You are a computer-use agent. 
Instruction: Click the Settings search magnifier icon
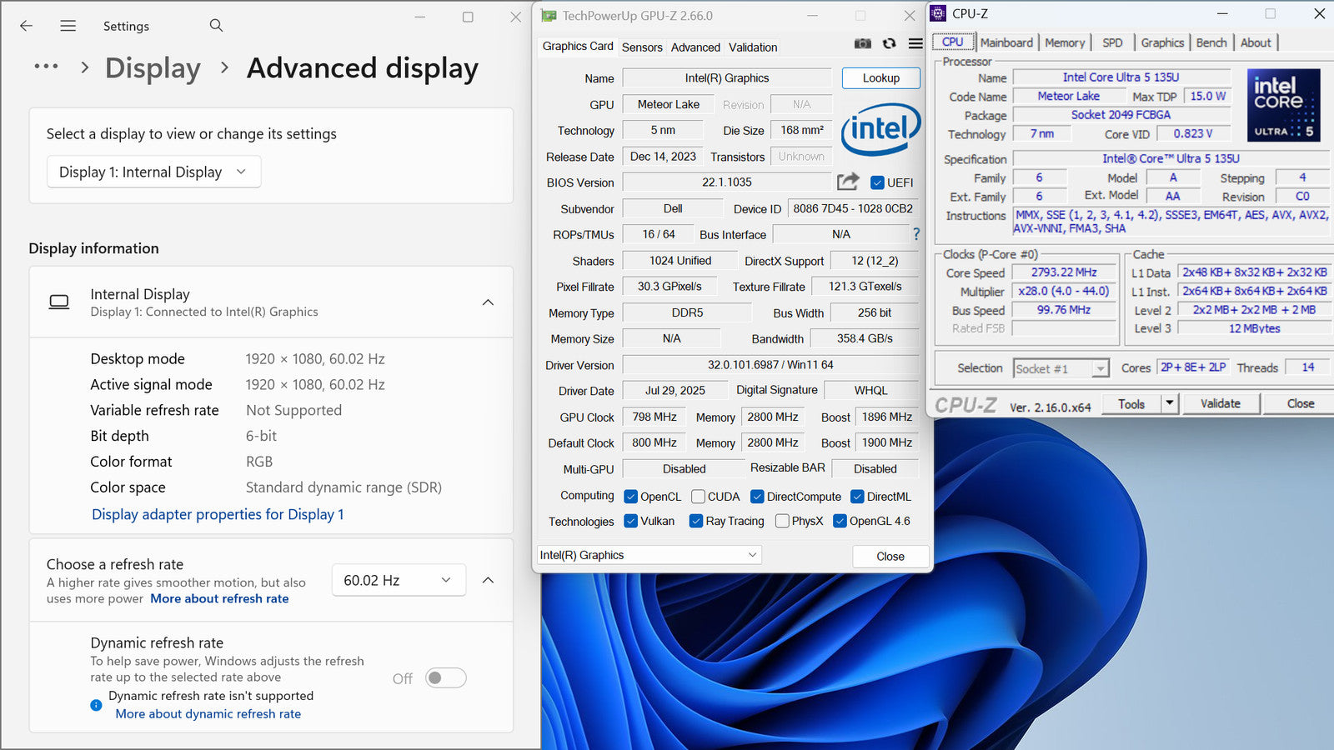point(216,26)
